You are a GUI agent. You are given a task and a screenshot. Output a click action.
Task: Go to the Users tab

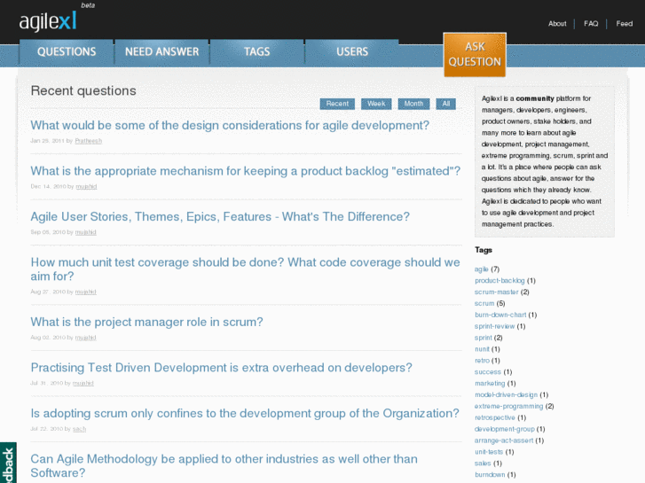351,52
